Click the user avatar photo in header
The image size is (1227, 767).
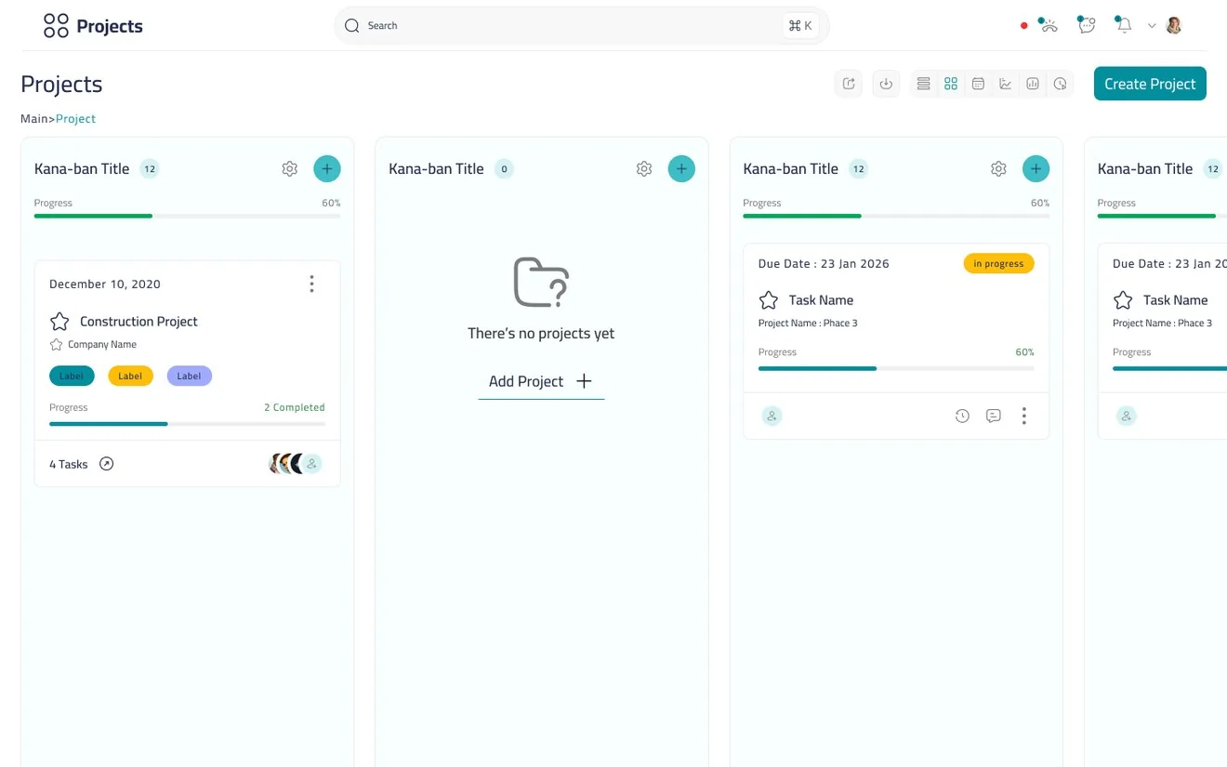(1174, 25)
